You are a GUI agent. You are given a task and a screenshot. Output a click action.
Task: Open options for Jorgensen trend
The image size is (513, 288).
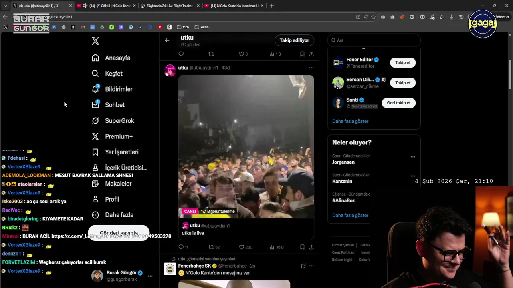[413, 157]
